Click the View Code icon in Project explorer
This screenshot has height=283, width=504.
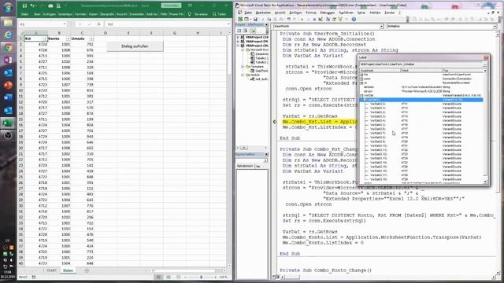(x=239, y=31)
